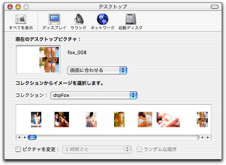Viewport: 226px width, 165px height.
Task: Open the 画面に合わせる picture fit dropdown
Action: (x=97, y=70)
